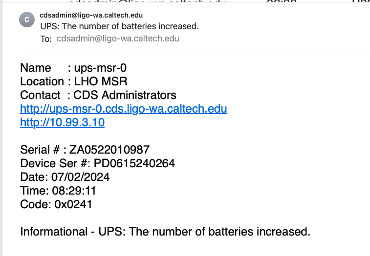This screenshot has width=370, height=256.
Task: Click the Informational UPS batteries increased message
Action: pos(165,232)
